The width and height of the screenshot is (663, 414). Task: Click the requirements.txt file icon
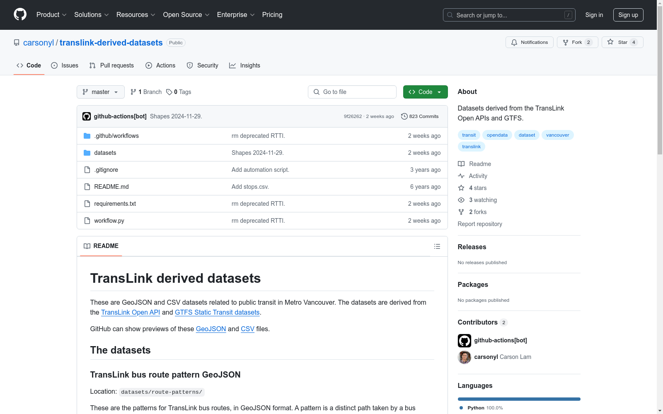(87, 204)
